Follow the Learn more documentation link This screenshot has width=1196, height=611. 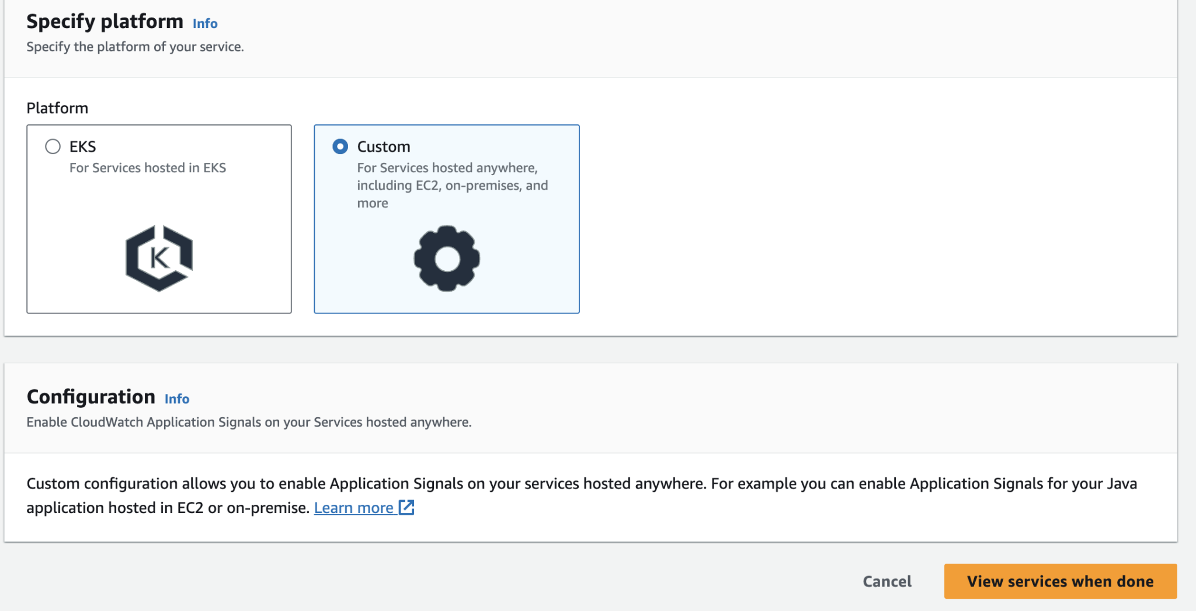pyautogui.click(x=354, y=507)
